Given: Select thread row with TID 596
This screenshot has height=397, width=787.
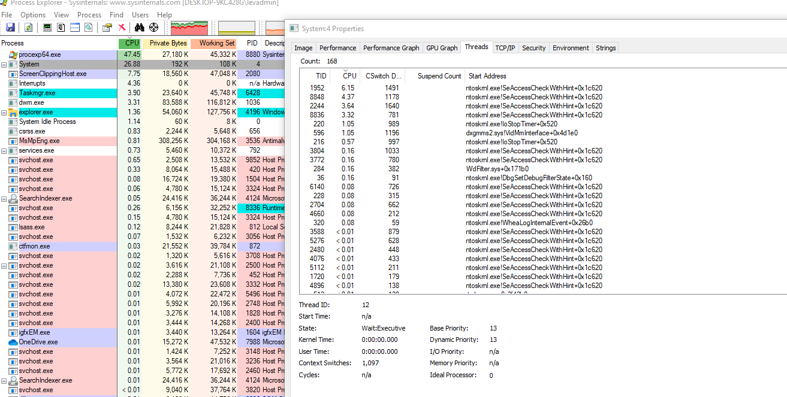Looking at the screenshot, I should tap(543, 133).
